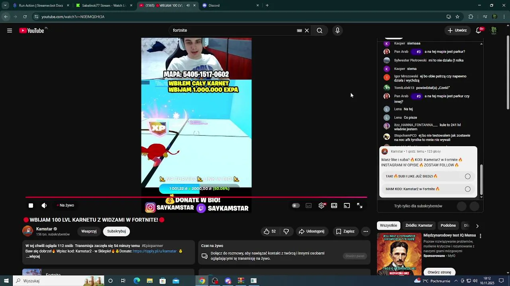This screenshot has height=286, width=510.
Task: Open the Mensa IQ test ad thumbnail
Action: [x=399, y=254]
